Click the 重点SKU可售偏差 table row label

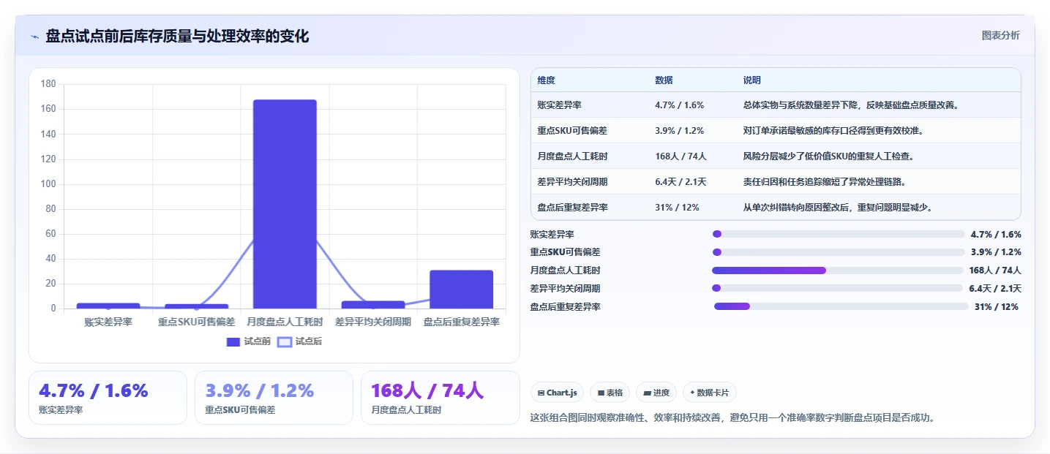click(572, 131)
